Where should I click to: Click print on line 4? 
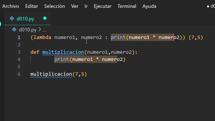pos(61,59)
